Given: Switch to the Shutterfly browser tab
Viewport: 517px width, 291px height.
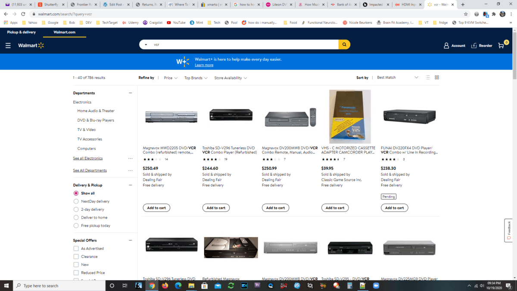Looking at the screenshot, I should (x=51, y=5).
